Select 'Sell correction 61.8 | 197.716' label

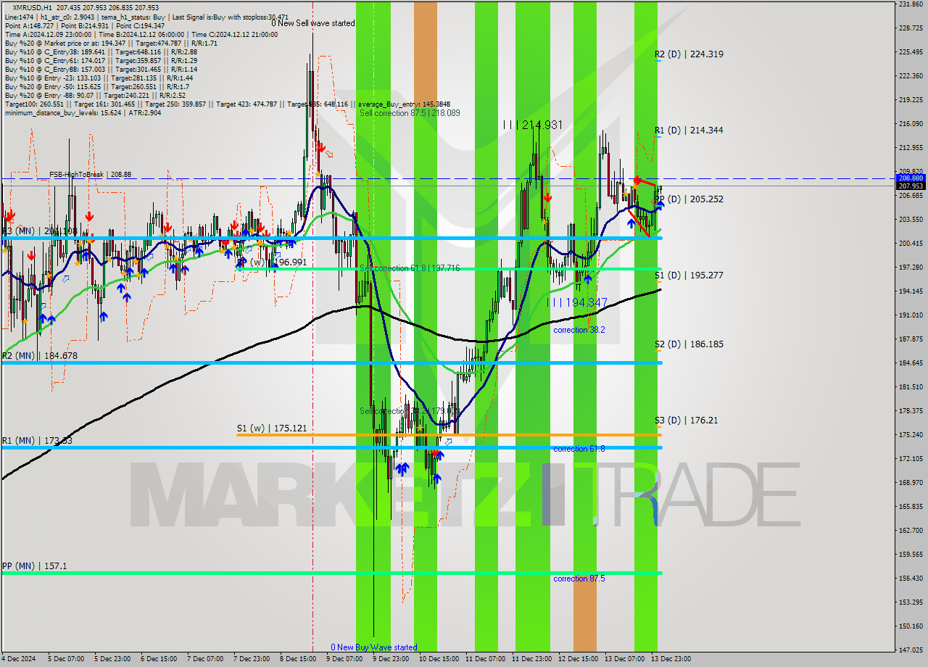pos(410,269)
